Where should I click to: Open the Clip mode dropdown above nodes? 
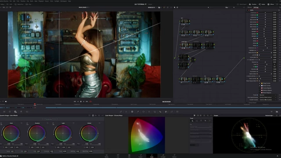(x=227, y=7)
